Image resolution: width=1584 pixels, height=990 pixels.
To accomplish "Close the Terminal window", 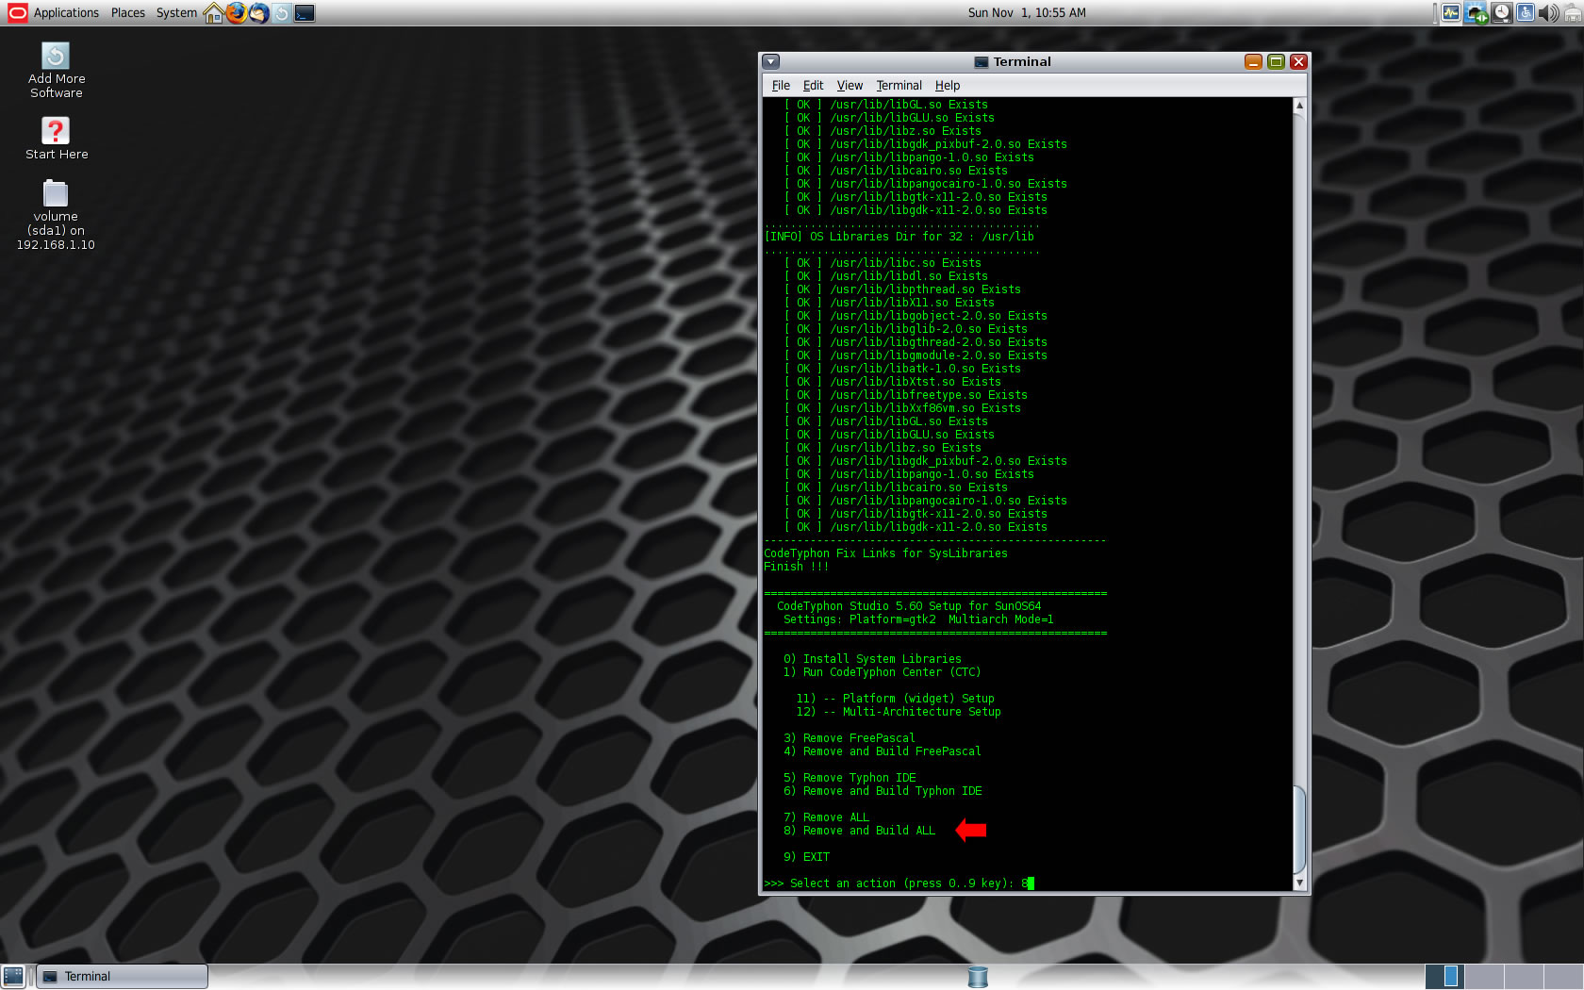I will click(x=1298, y=61).
